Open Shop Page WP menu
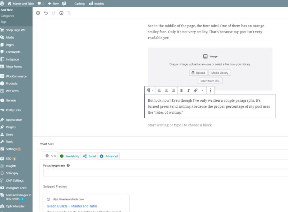The image size is (288, 212). point(16,30)
